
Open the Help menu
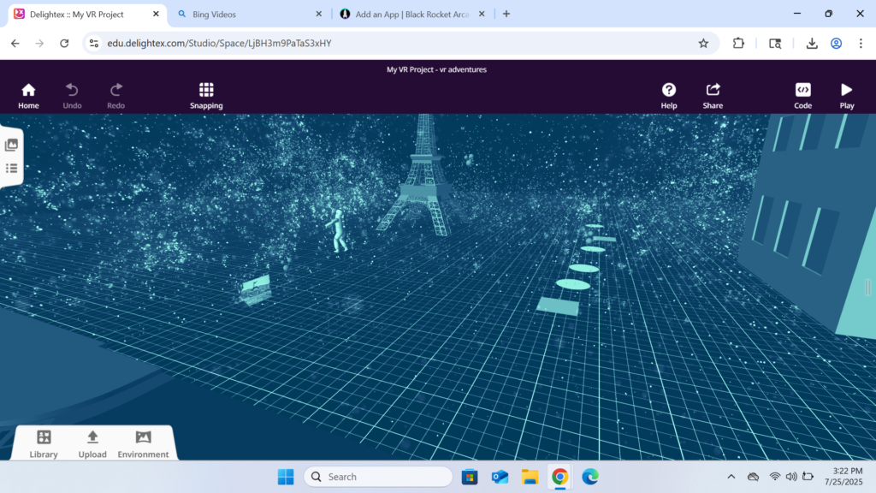click(669, 96)
